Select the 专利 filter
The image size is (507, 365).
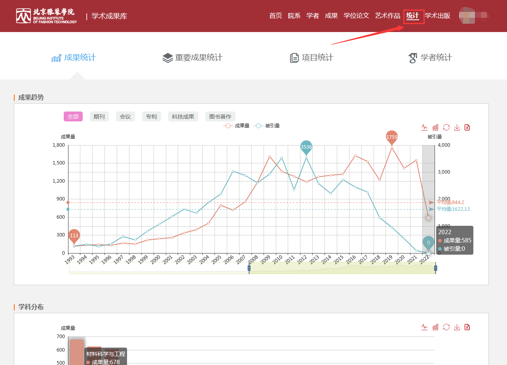pyautogui.click(x=152, y=117)
